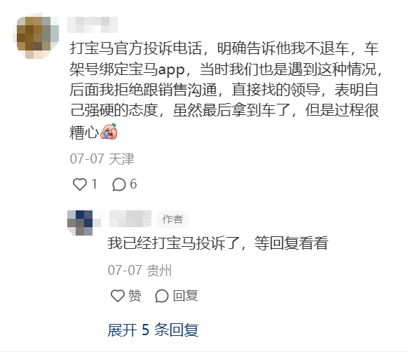The width and height of the screenshot is (408, 352).
Task: Expand the 5 hidden replies
Action: [x=153, y=330]
